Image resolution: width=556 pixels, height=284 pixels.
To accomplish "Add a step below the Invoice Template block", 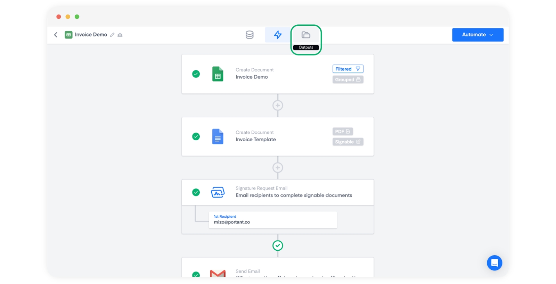I will pyautogui.click(x=278, y=168).
